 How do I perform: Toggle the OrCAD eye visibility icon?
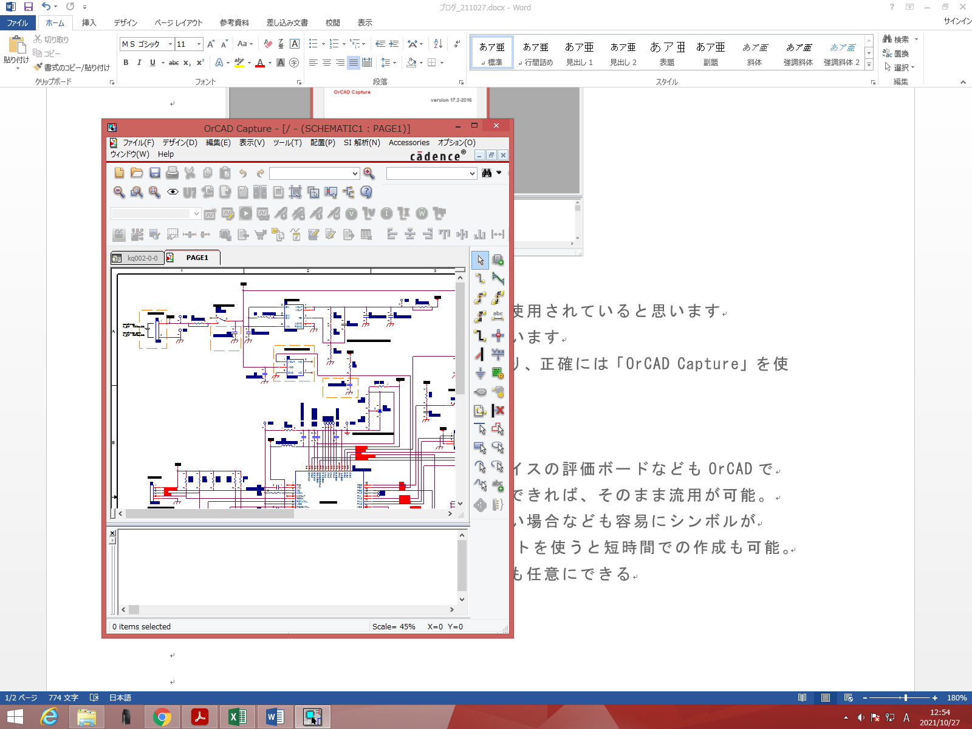tap(173, 192)
